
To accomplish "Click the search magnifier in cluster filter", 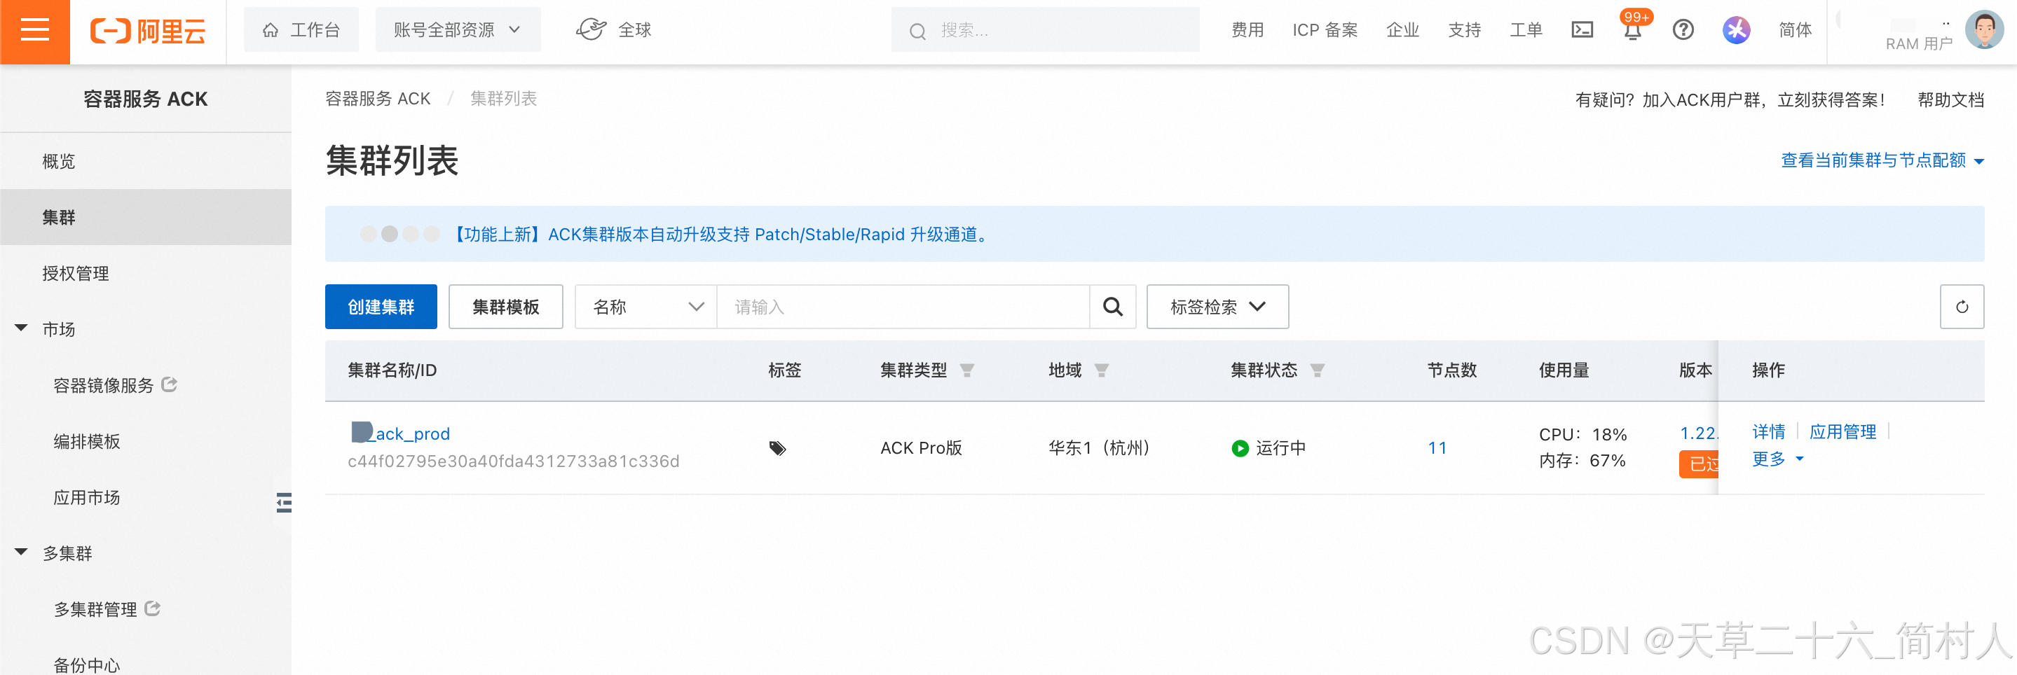I will [1113, 307].
